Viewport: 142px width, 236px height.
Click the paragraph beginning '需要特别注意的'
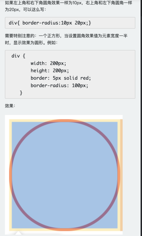click(x=66, y=39)
